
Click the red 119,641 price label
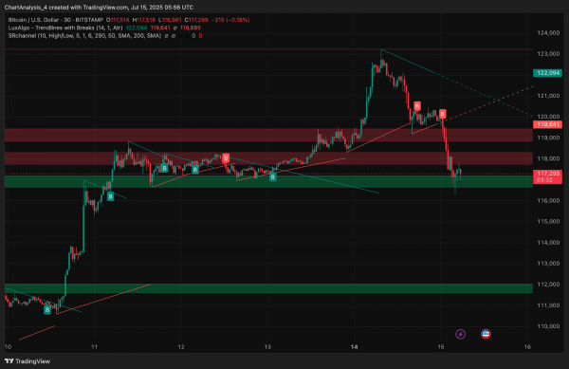click(x=547, y=124)
